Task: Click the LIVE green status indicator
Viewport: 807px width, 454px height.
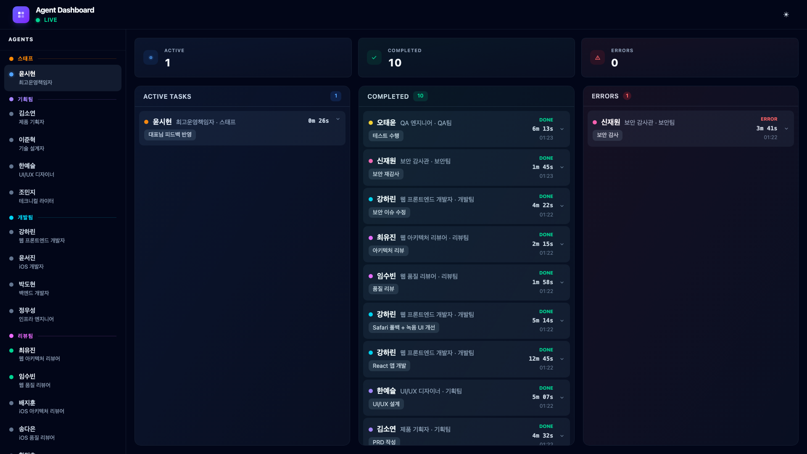Action: point(38,20)
